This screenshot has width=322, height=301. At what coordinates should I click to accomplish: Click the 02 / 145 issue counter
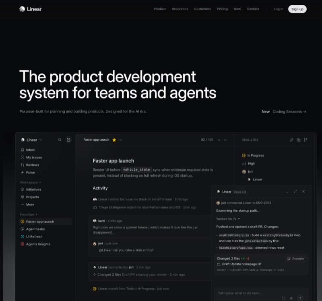(207, 139)
